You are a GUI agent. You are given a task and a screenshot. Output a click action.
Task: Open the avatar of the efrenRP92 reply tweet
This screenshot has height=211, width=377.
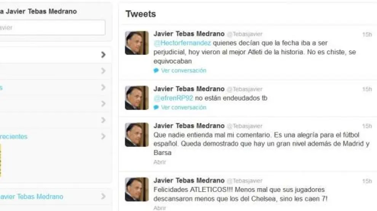(x=137, y=98)
